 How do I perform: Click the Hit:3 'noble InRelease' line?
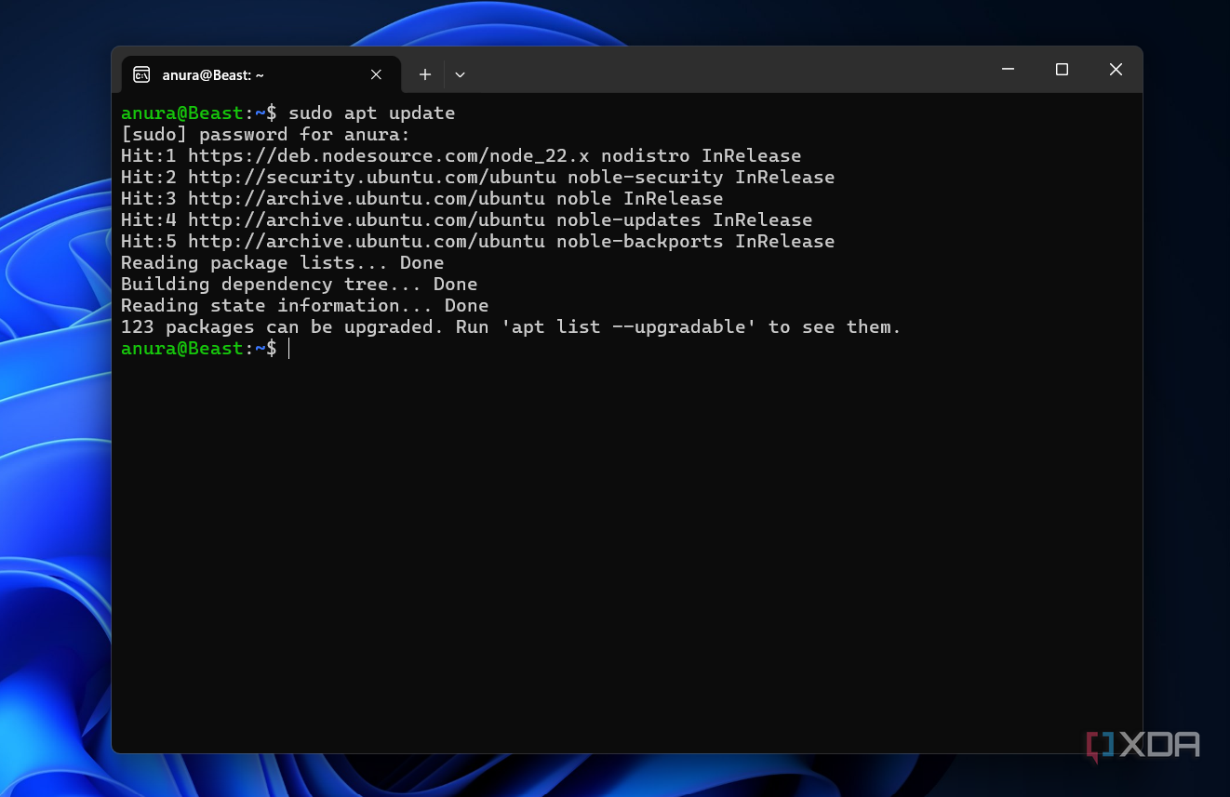click(421, 199)
